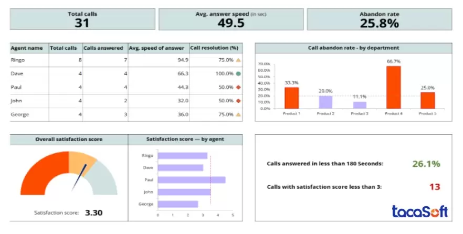Viewport: 463px width, 234px height.
Task: Select the agent name Paul in table
Action: click(16, 87)
